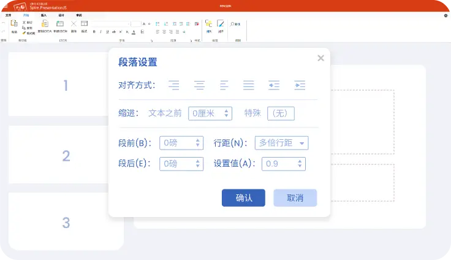
Task: Click the ribbon center alignment icon
Action: coord(164,32)
